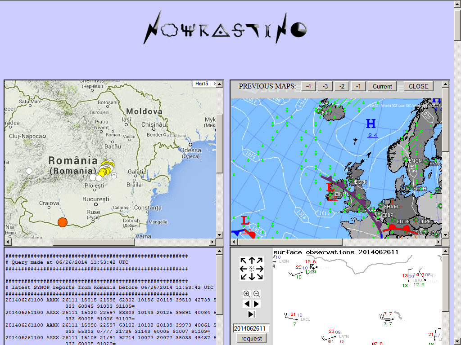Viewport: 461px width, 345px height.
Task: Zoom in on the surface observations chart
Action: pyautogui.click(x=247, y=294)
